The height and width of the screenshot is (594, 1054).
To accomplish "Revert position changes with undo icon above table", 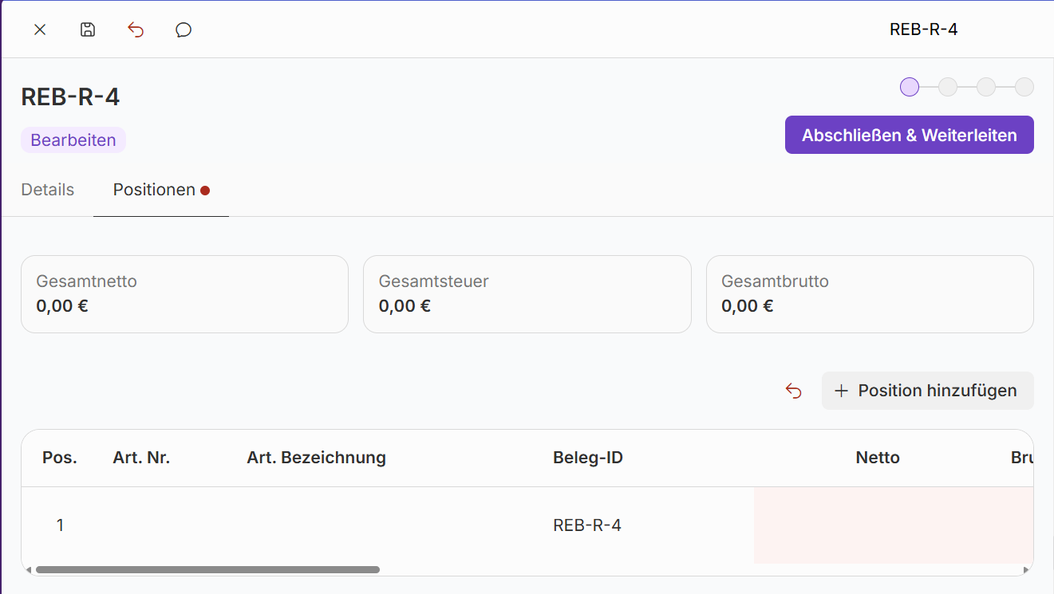I will (x=793, y=391).
